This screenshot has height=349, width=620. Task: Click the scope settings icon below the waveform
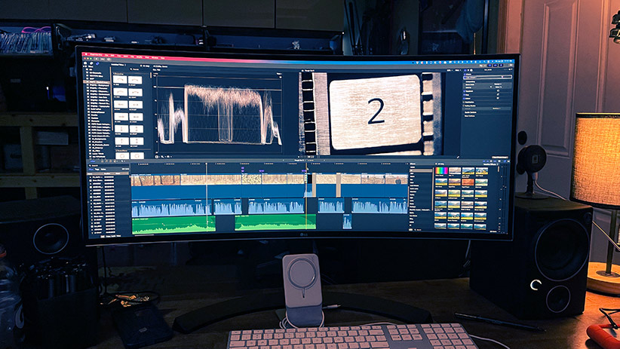157,157
